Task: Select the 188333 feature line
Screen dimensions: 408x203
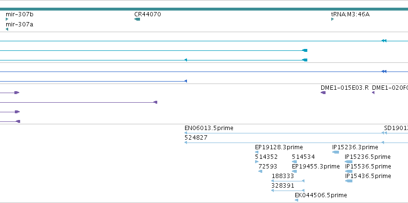Action: (288, 181)
